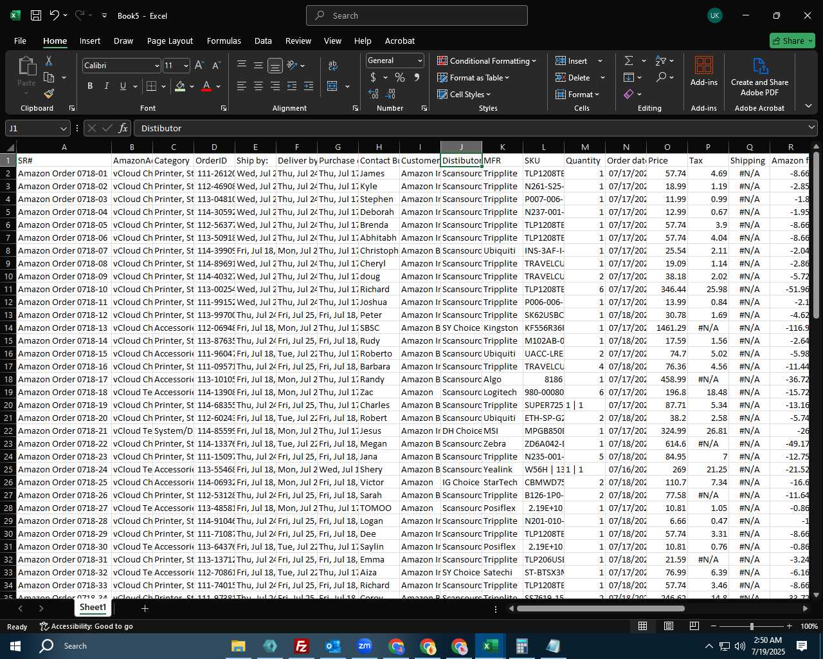Apply Accounting Number Format dollar icon
The image size is (823, 659).
point(373,77)
